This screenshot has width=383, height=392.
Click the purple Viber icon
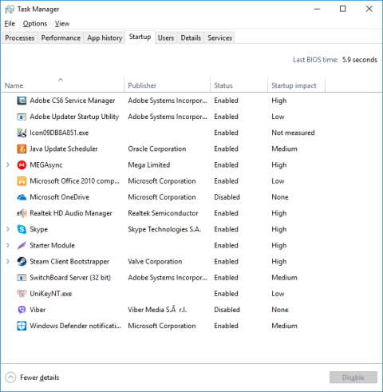pyautogui.click(x=22, y=310)
